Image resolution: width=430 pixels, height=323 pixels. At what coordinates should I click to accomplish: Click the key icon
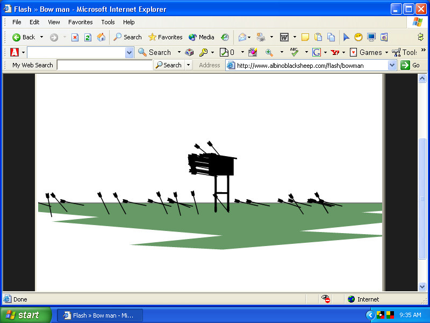click(204, 52)
